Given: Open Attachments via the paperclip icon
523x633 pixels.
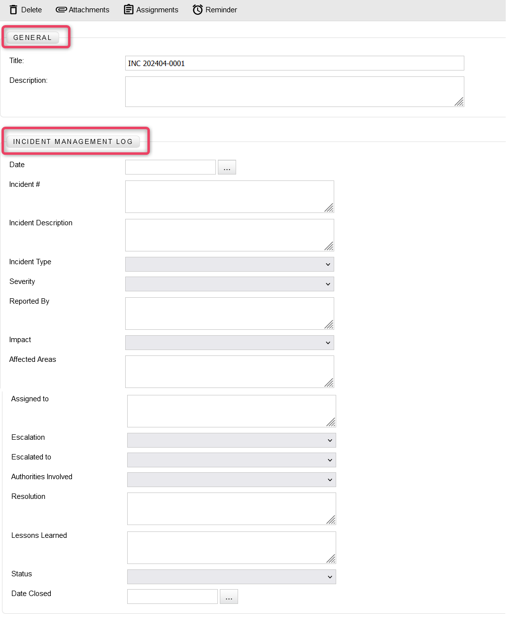Looking at the screenshot, I should coord(61,10).
